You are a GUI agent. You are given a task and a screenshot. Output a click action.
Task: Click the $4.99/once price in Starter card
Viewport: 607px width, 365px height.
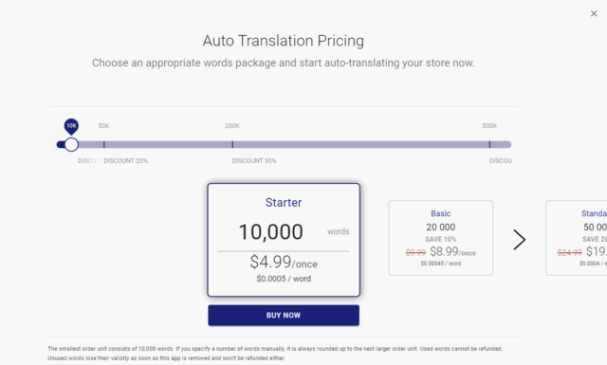pos(284,262)
